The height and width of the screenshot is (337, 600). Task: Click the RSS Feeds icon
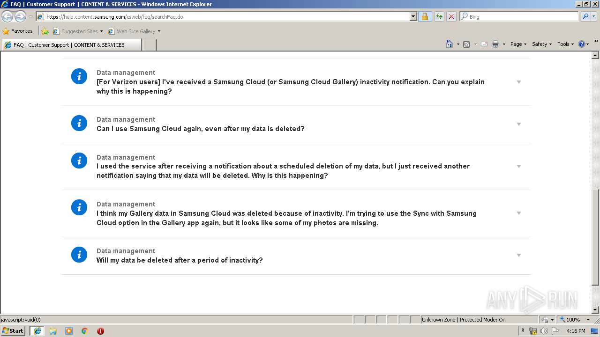point(466,44)
